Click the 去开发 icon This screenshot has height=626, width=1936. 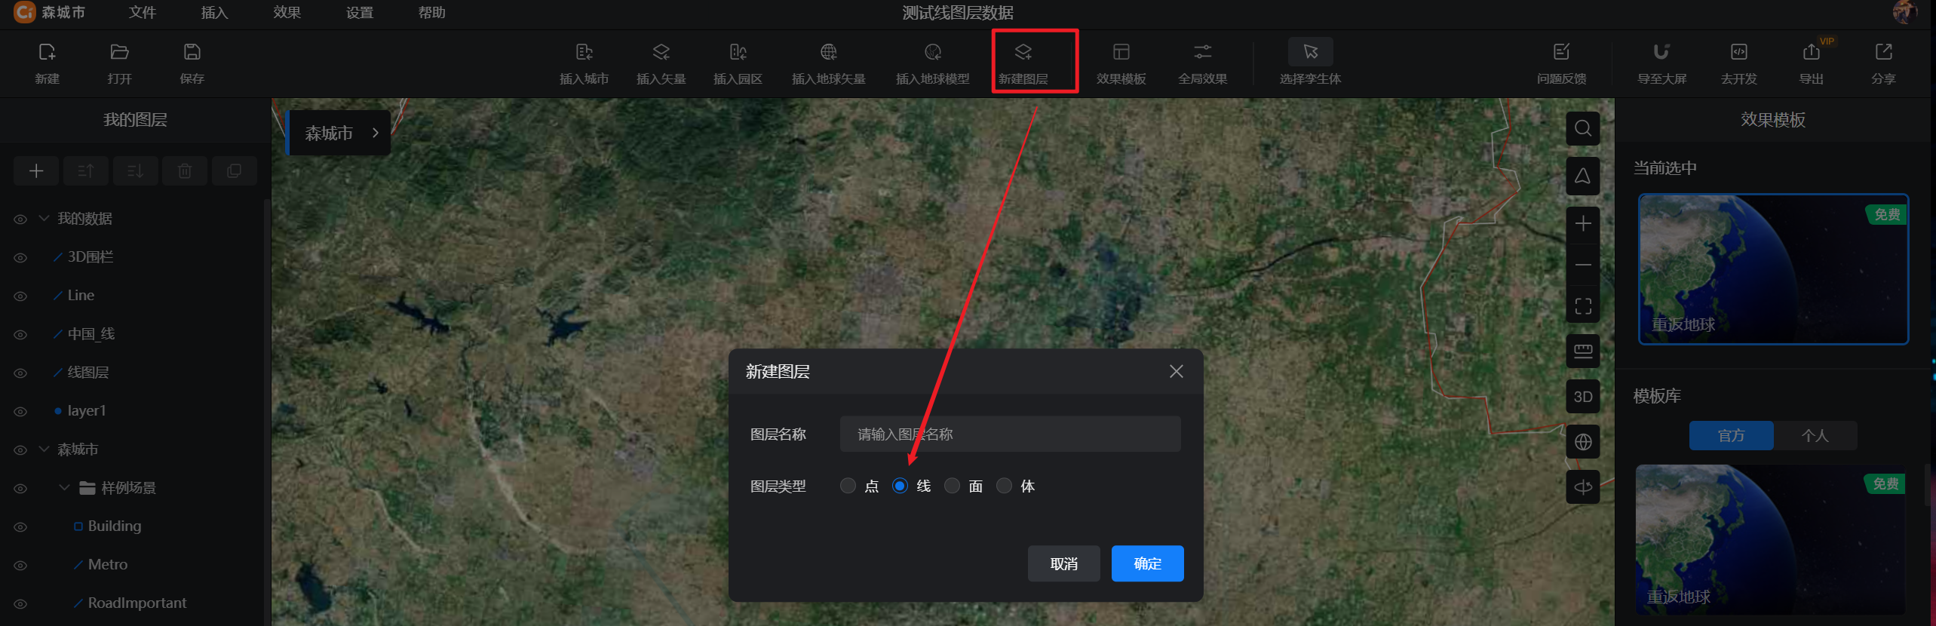1738,52
